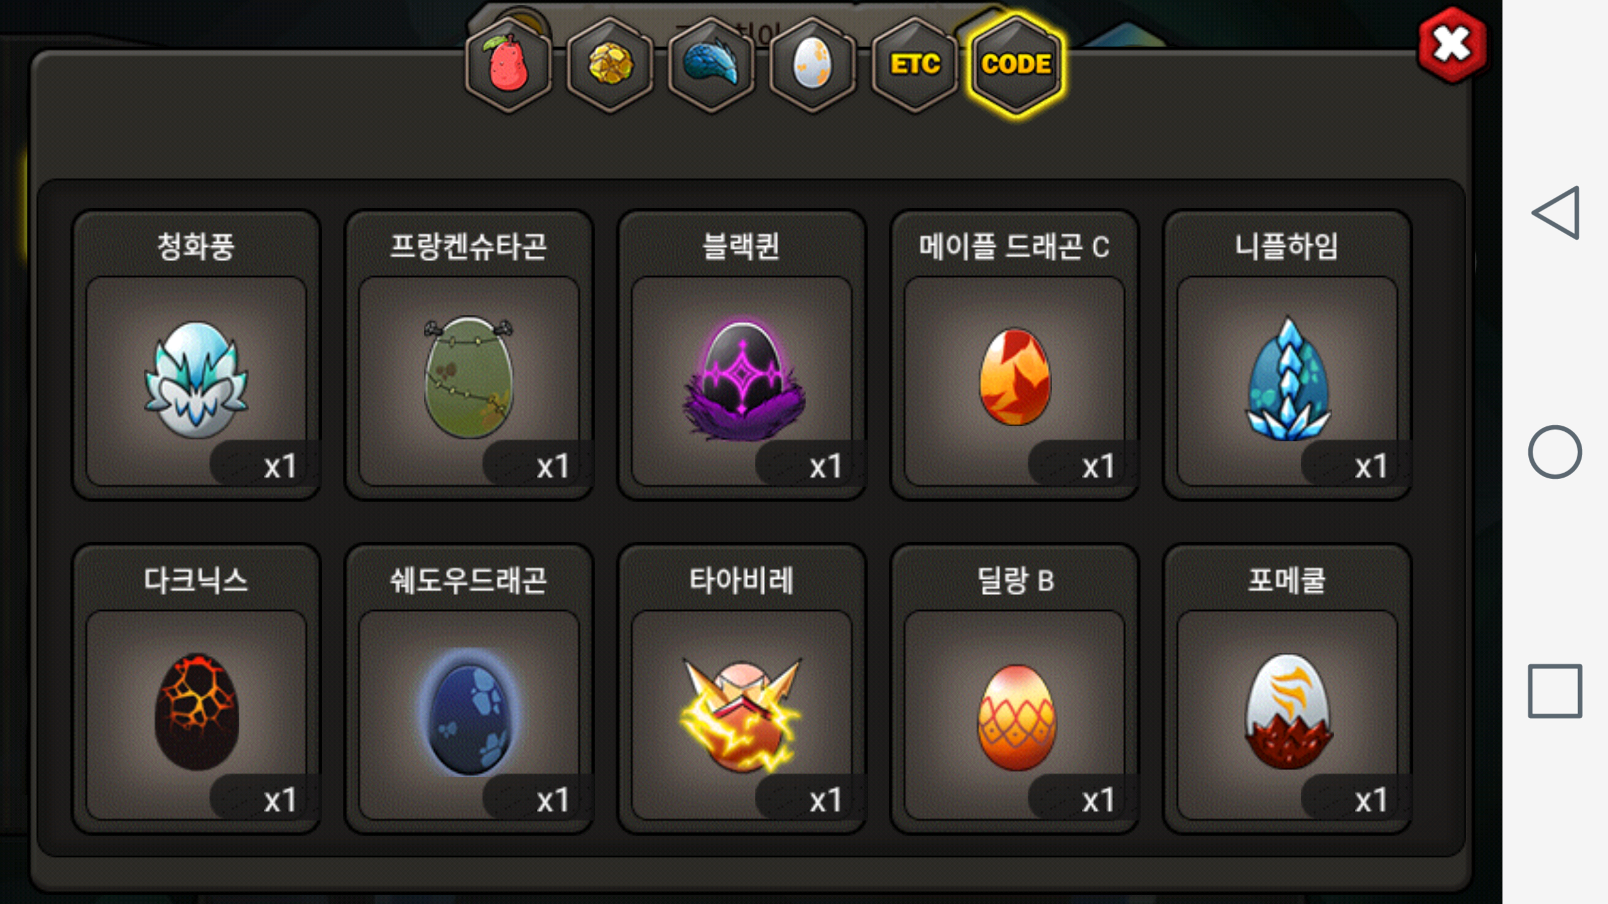Tap the 니플하임 ice crystal egg
The width and height of the screenshot is (1608, 904).
pos(1287,355)
